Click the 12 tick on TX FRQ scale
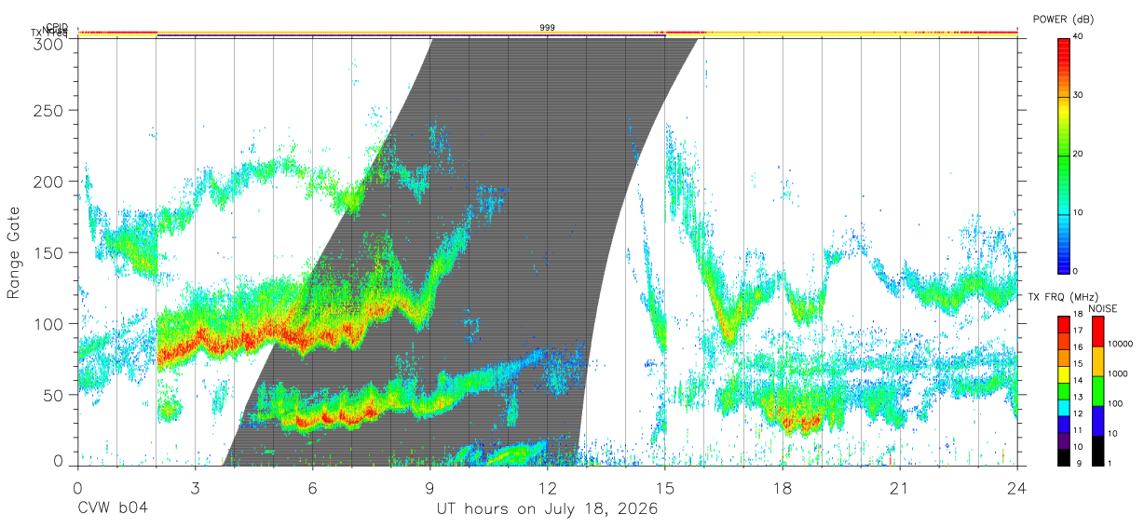This screenshot has height=528, width=1144. click(x=1078, y=413)
